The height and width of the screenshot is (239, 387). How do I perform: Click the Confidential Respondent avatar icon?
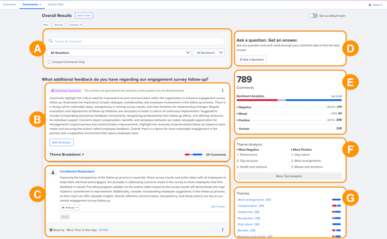click(x=53, y=172)
